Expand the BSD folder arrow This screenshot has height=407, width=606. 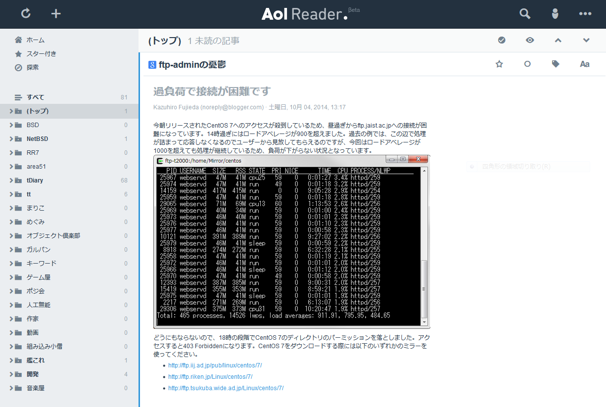coord(11,125)
